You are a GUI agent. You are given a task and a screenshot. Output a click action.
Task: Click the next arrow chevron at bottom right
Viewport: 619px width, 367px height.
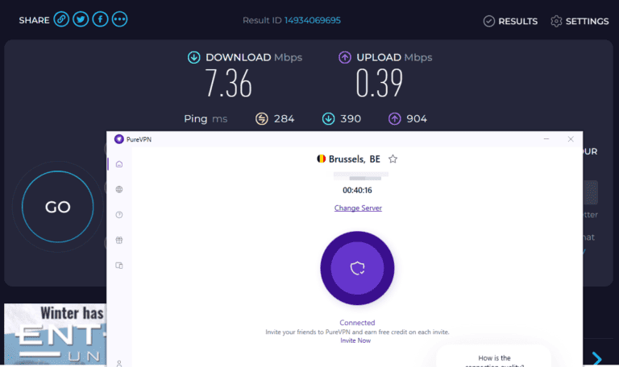pyautogui.click(x=597, y=359)
